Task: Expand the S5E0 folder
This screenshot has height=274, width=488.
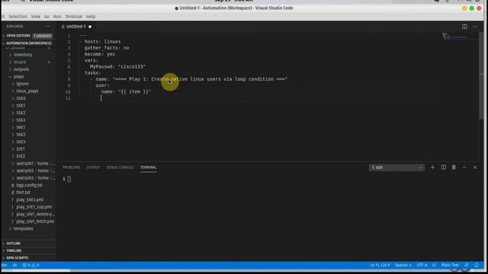Action: (21, 98)
